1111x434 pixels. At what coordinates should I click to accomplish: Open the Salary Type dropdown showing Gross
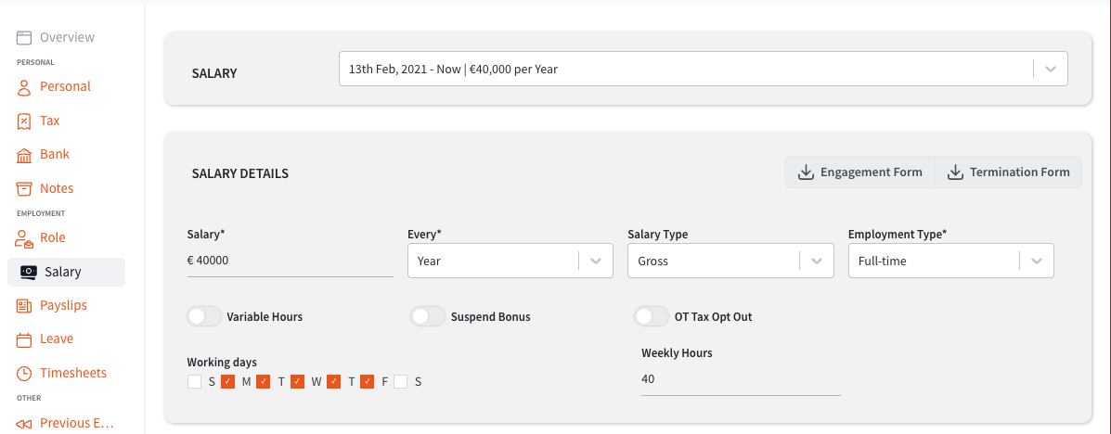[730, 261]
